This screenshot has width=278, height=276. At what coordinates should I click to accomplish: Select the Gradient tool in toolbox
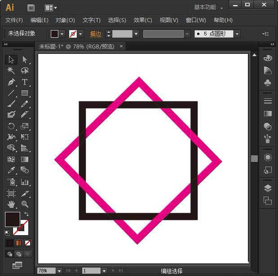point(25,159)
